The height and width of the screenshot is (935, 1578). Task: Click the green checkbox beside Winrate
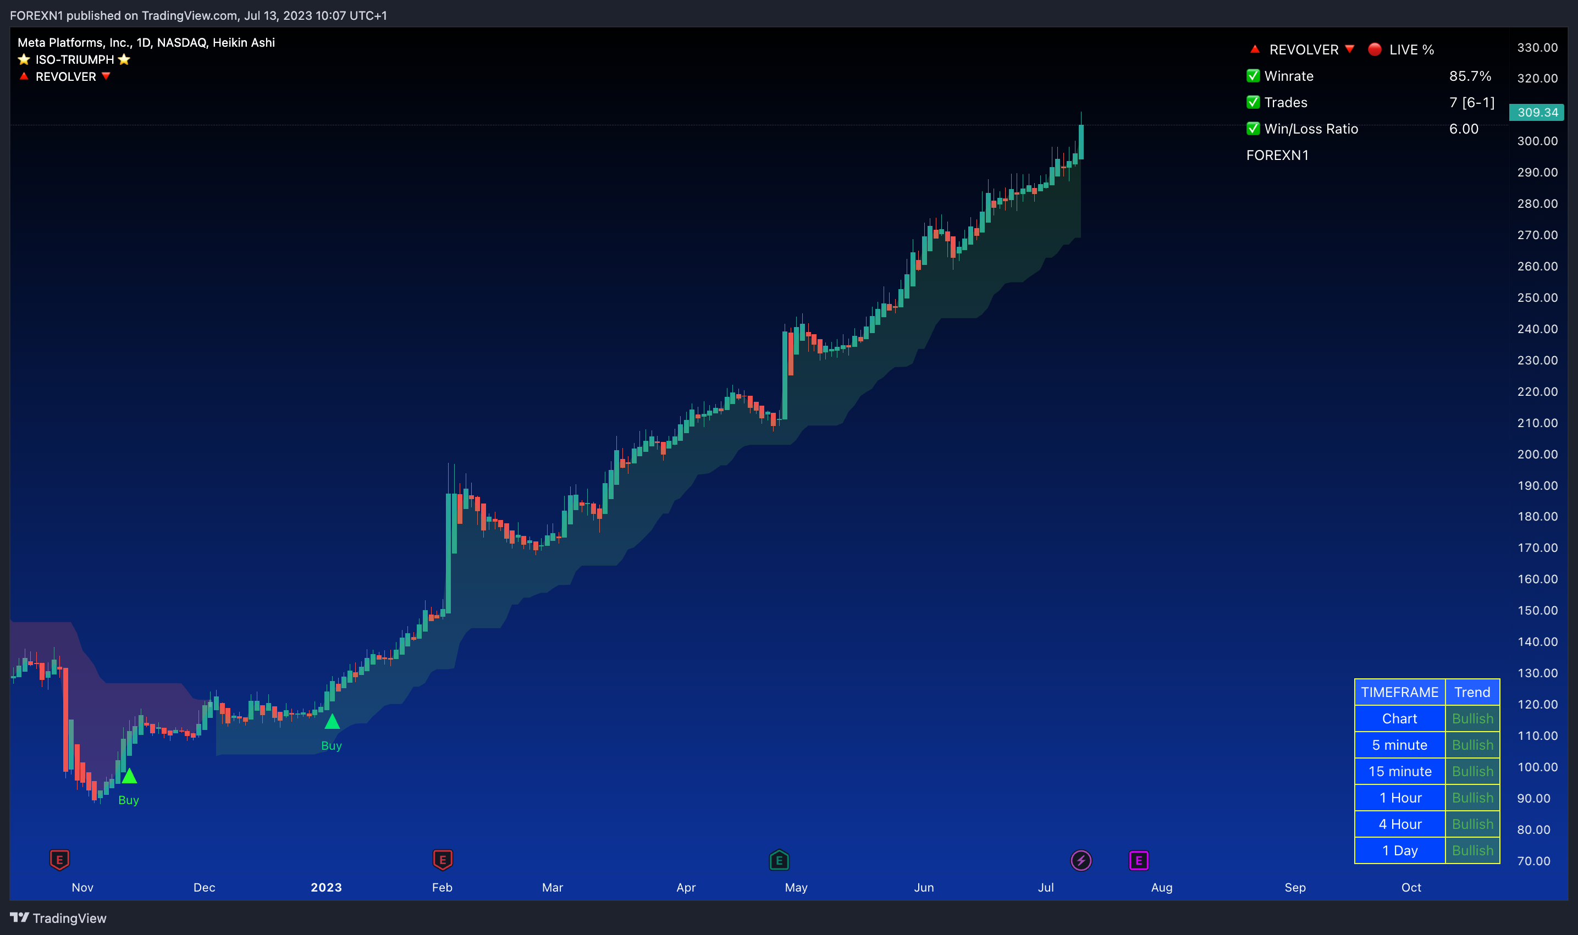[x=1253, y=76]
